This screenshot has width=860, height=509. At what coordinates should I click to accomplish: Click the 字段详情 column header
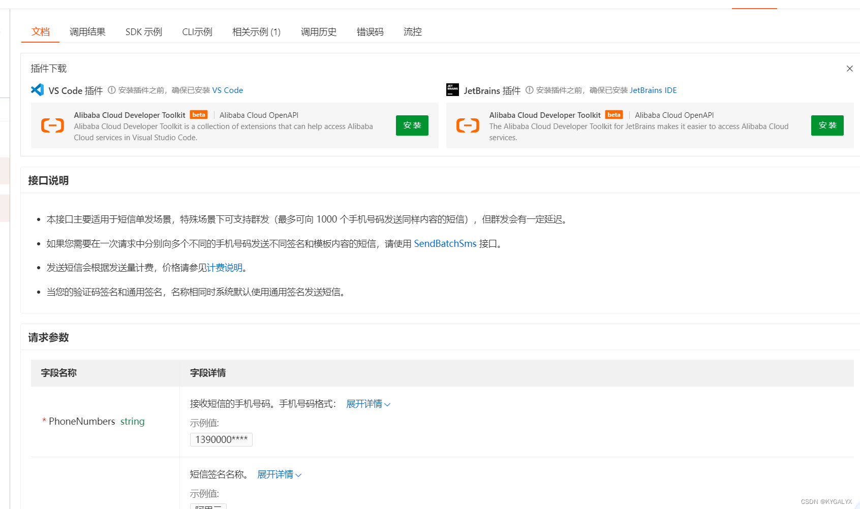click(x=208, y=373)
